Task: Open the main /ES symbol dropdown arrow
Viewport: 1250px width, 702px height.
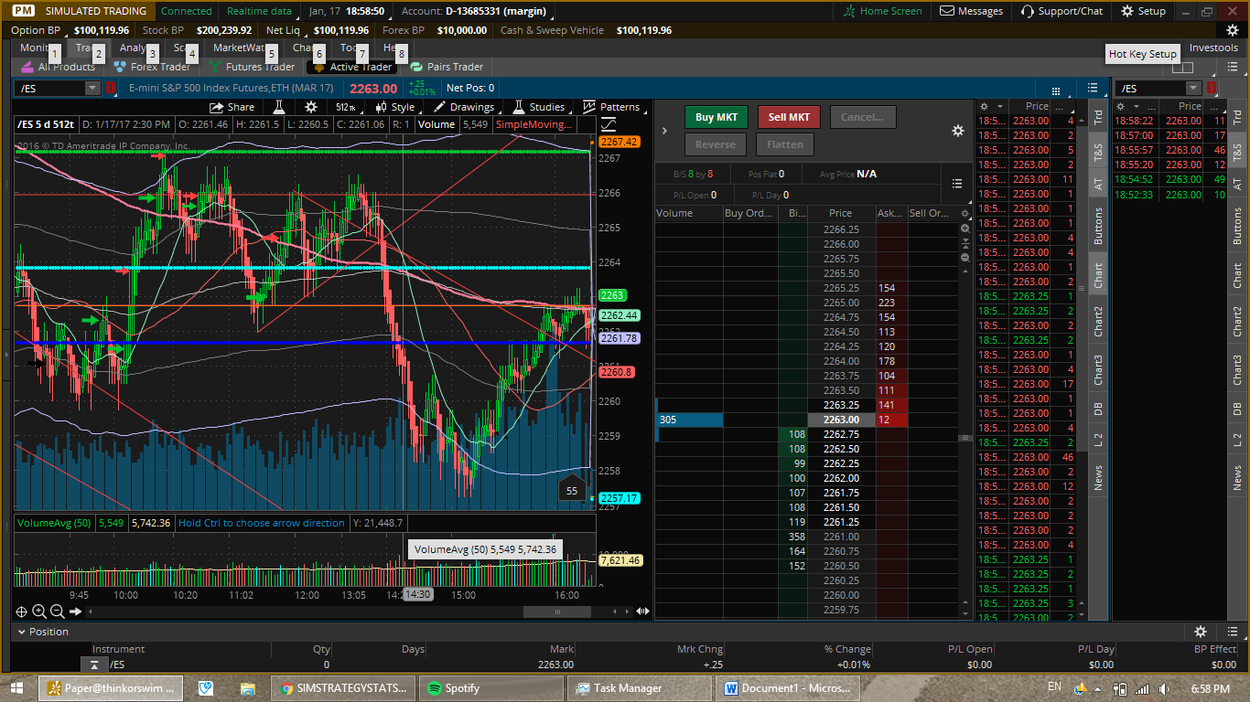Action: pos(92,88)
